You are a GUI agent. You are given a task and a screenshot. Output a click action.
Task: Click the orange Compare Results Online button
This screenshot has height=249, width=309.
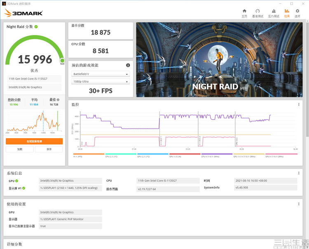pos(34,141)
